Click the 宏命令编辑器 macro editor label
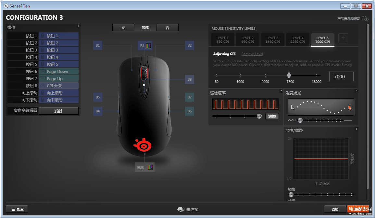375x218 pixels. 25,110
